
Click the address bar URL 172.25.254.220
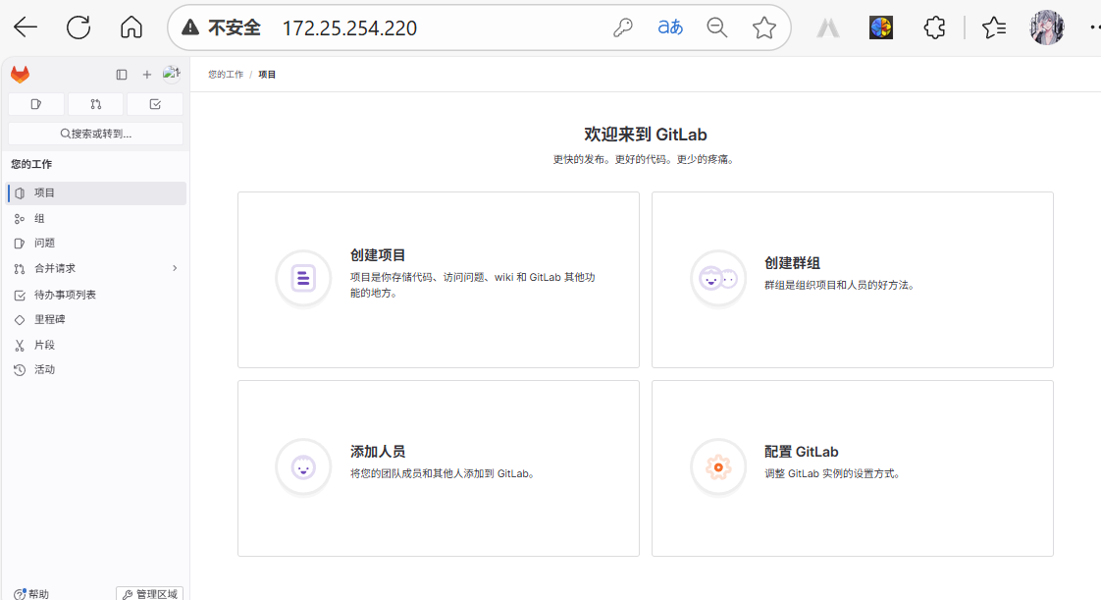pos(349,28)
